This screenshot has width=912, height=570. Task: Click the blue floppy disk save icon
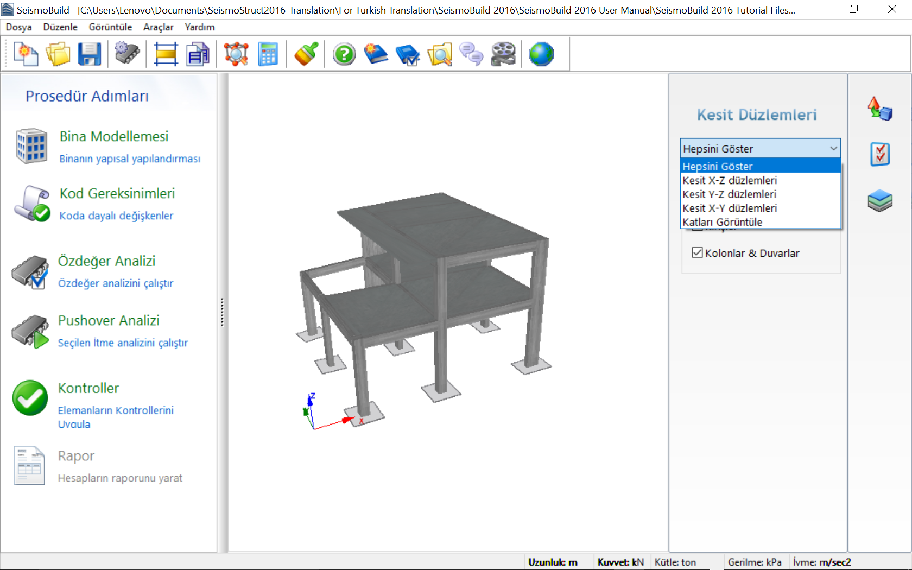(90, 54)
